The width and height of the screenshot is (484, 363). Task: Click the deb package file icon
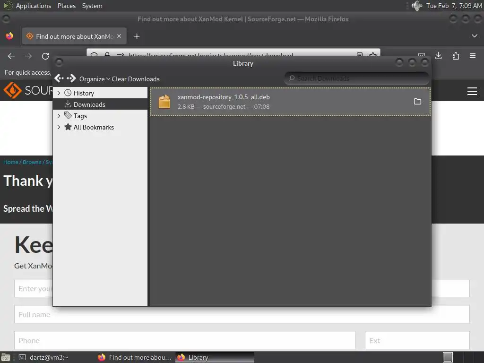point(164,102)
